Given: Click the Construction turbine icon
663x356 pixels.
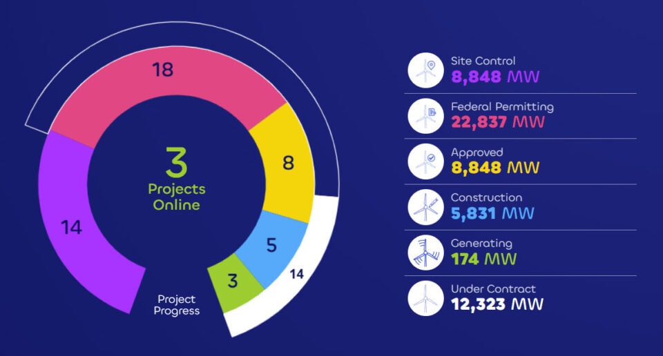Looking at the screenshot, I should click(x=425, y=207).
